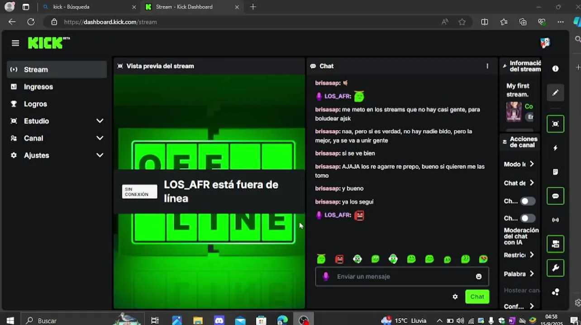Go back in the browser

pyautogui.click(x=12, y=22)
